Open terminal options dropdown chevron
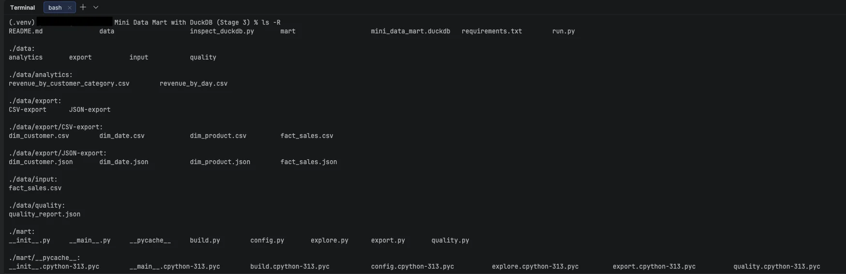 (96, 7)
